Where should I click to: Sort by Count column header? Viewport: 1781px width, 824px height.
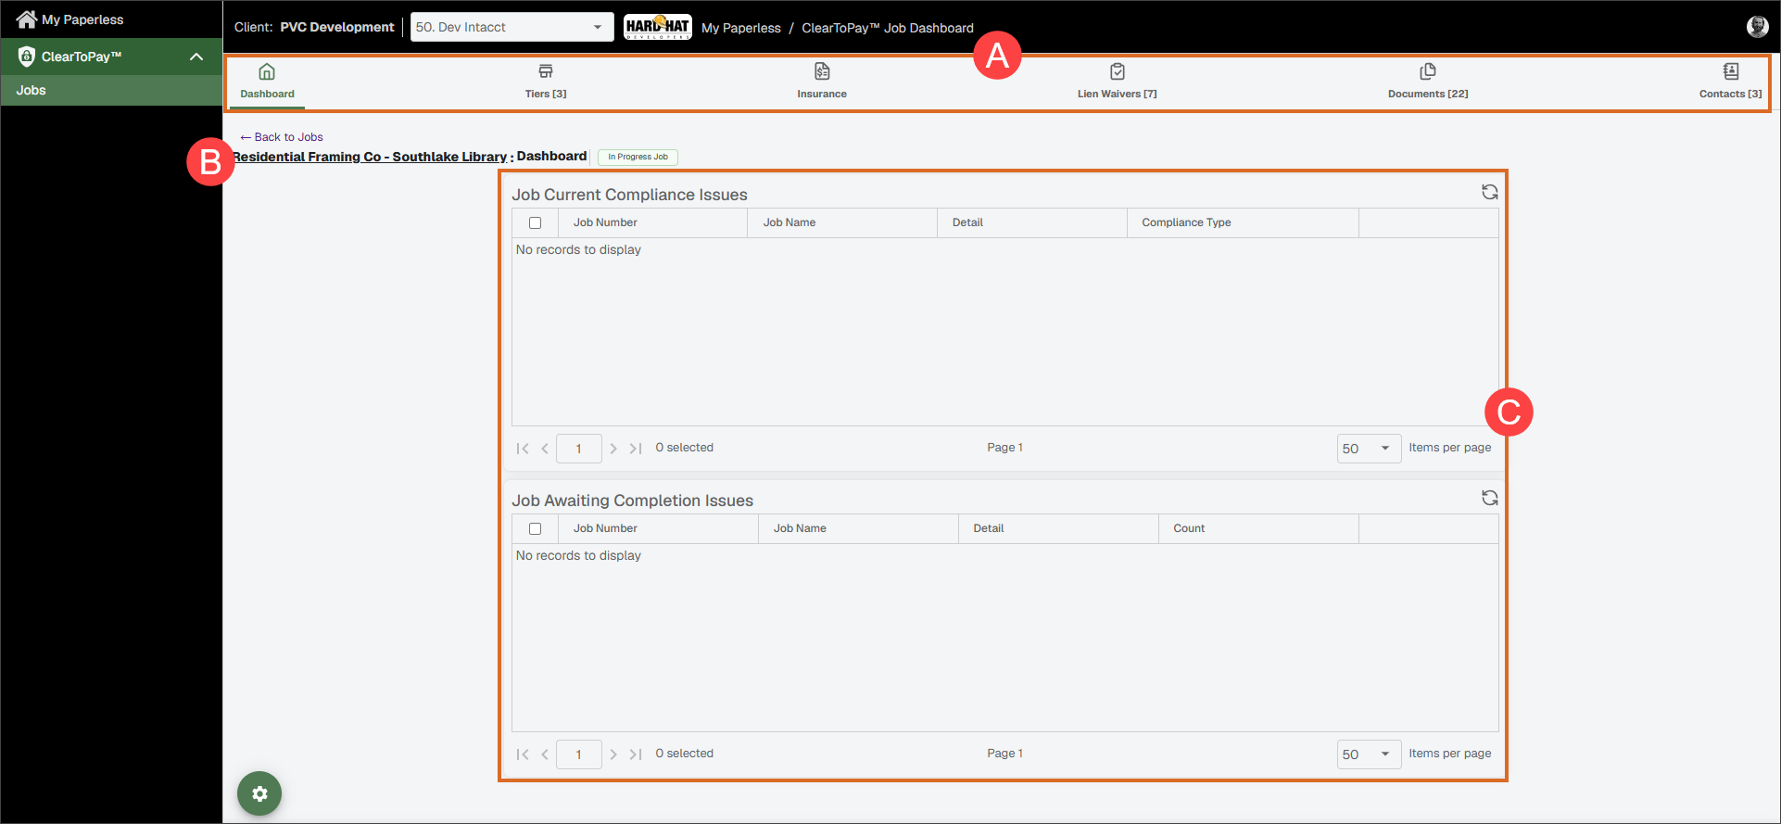pyautogui.click(x=1258, y=528)
